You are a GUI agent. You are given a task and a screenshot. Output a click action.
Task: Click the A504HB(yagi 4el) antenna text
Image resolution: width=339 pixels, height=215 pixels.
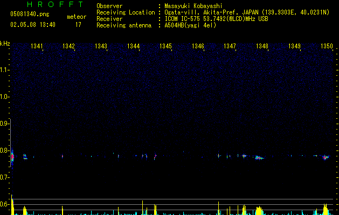pyautogui.click(x=190, y=25)
